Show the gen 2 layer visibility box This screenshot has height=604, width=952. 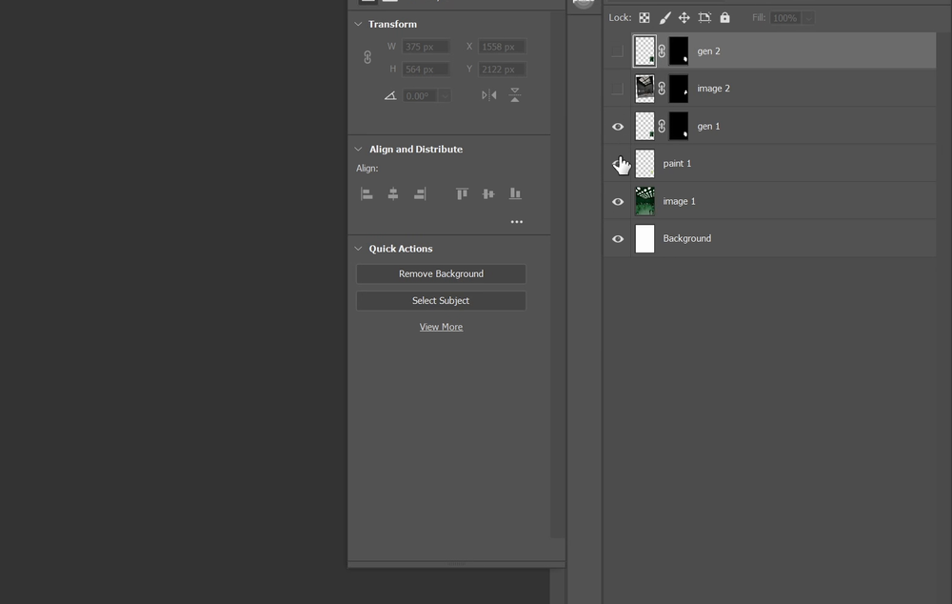click(618, 51)
